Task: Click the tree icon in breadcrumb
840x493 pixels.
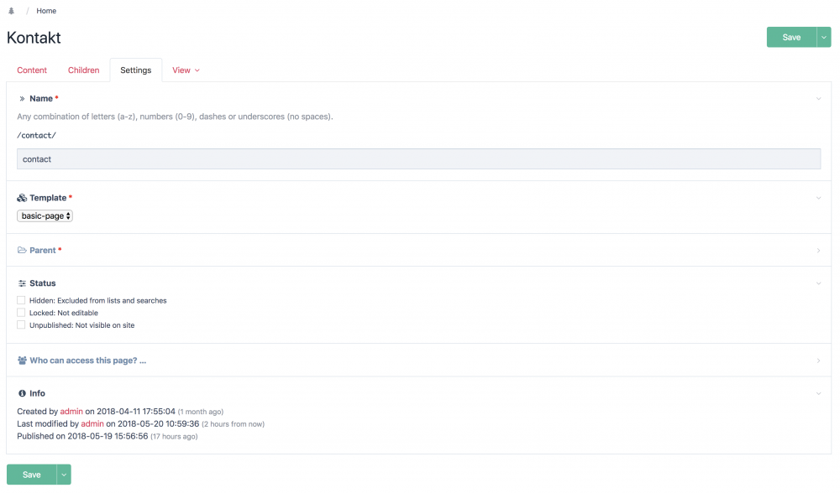Action: click(x=11, y=11)
